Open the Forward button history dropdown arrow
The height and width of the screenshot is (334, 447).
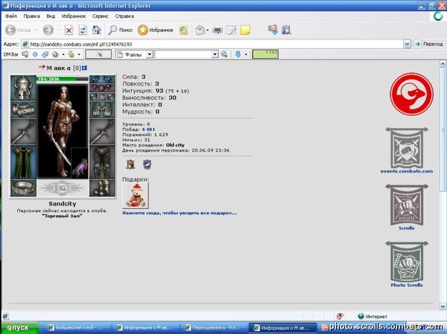[x=58, y=30]
